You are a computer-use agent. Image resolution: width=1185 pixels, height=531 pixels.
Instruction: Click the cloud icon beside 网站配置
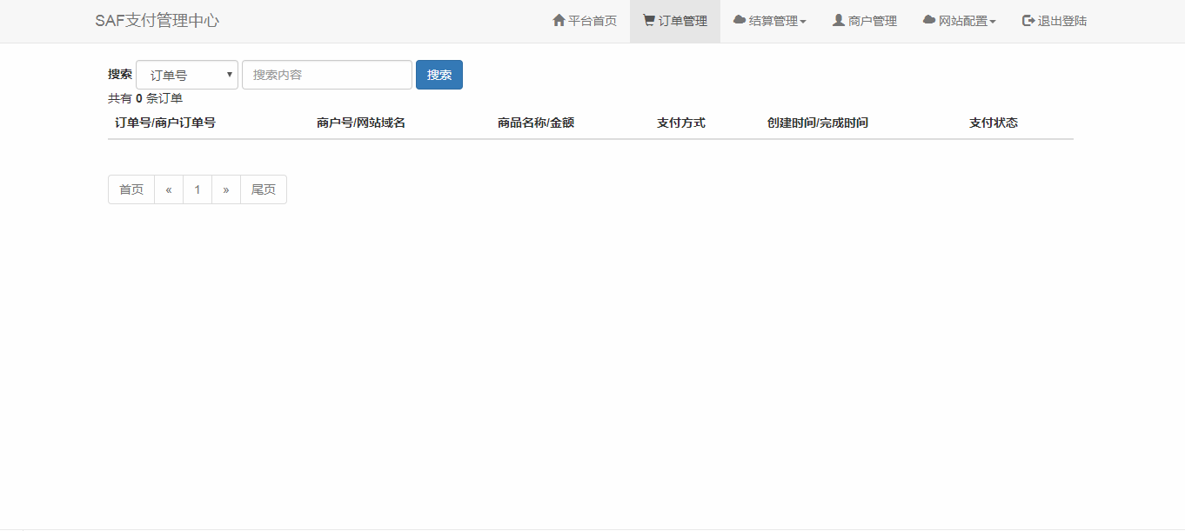929,20
